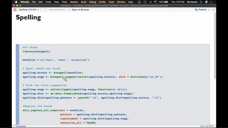
Task: Expand the Publish dropdown arrow
Action: tap(208, 10)
